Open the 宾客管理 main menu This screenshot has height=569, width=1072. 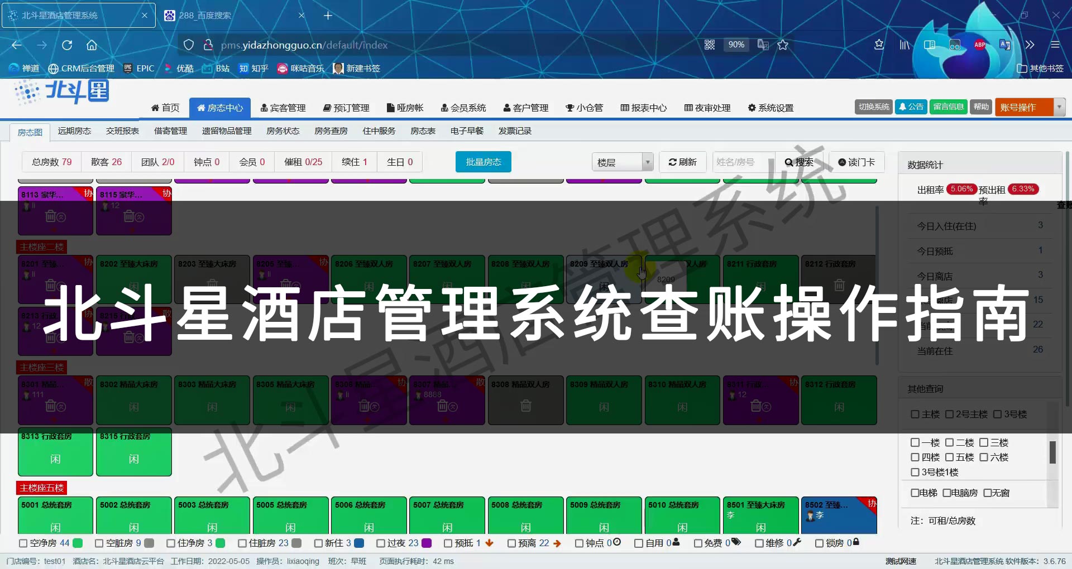283,108
